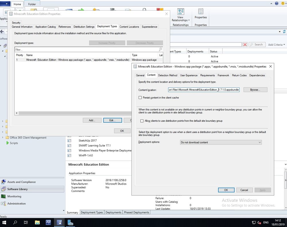Click the Content location input field
Viewport: 287px width, 227px height.
click(204, 90)
